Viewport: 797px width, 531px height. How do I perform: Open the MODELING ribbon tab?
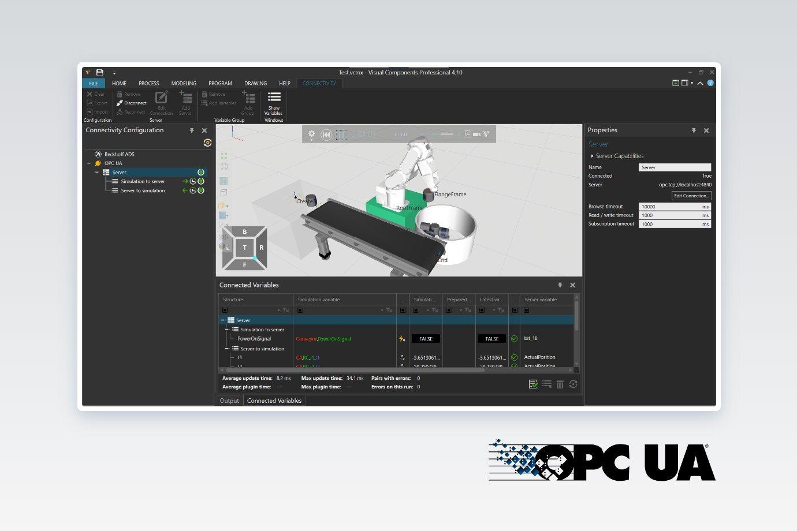[184, 83]
